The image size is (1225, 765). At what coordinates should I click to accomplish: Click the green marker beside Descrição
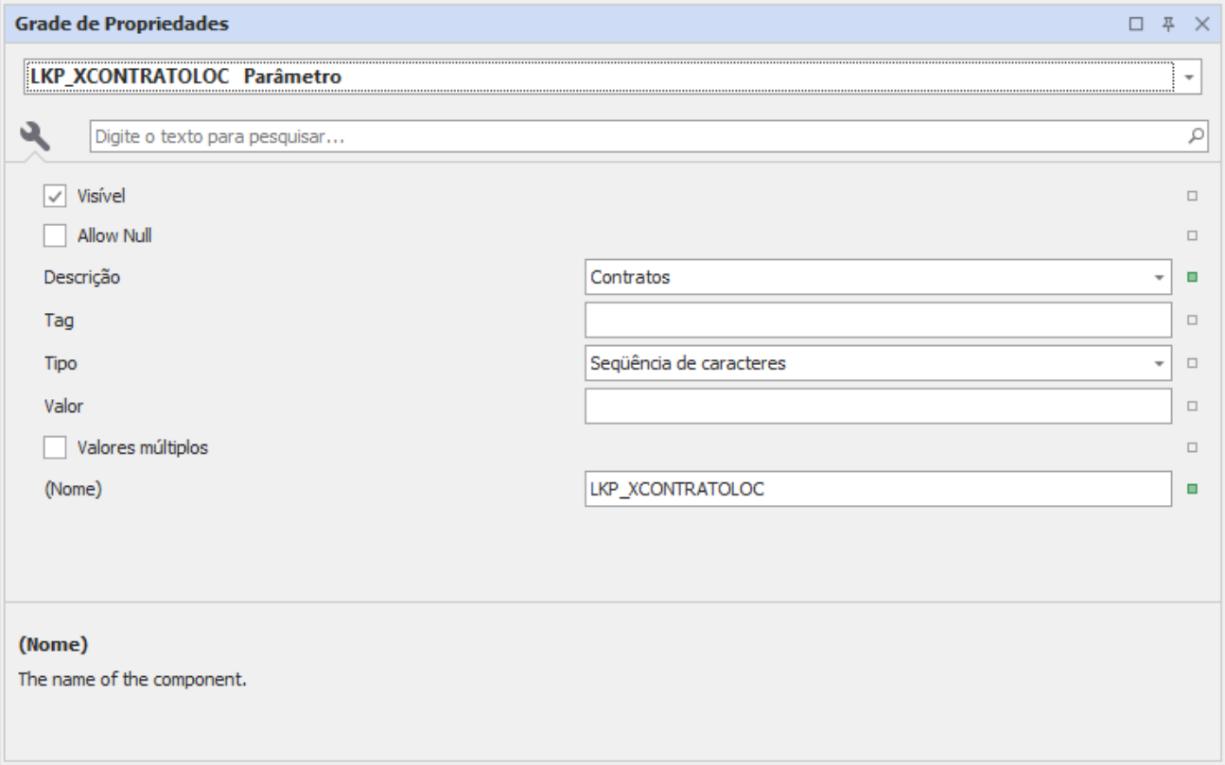(x=1192, y=278)
